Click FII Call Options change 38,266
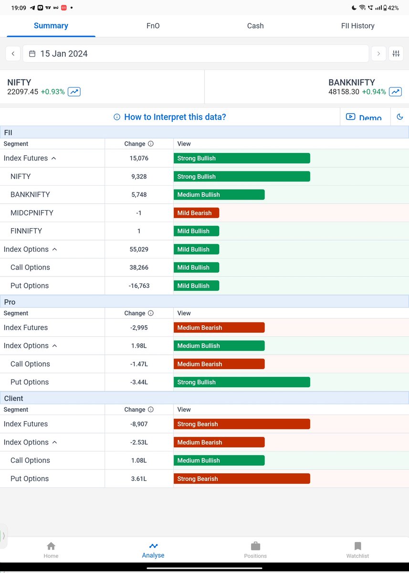Image resolution: width=409 pixels, height=573 pixels. (139, 267)
